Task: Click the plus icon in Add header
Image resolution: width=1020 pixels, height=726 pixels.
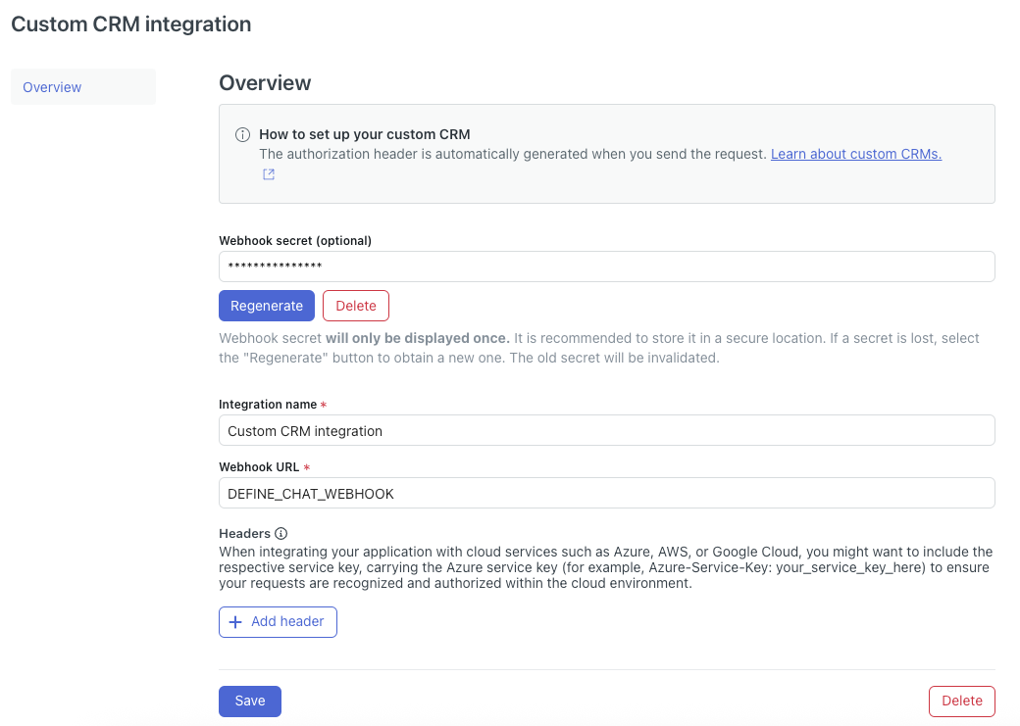Action: pyautogui.click(x=235, y=622)
